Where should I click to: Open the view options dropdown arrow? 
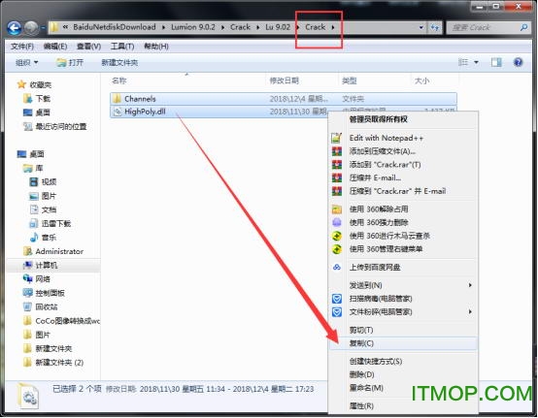[x=476, y=62]
